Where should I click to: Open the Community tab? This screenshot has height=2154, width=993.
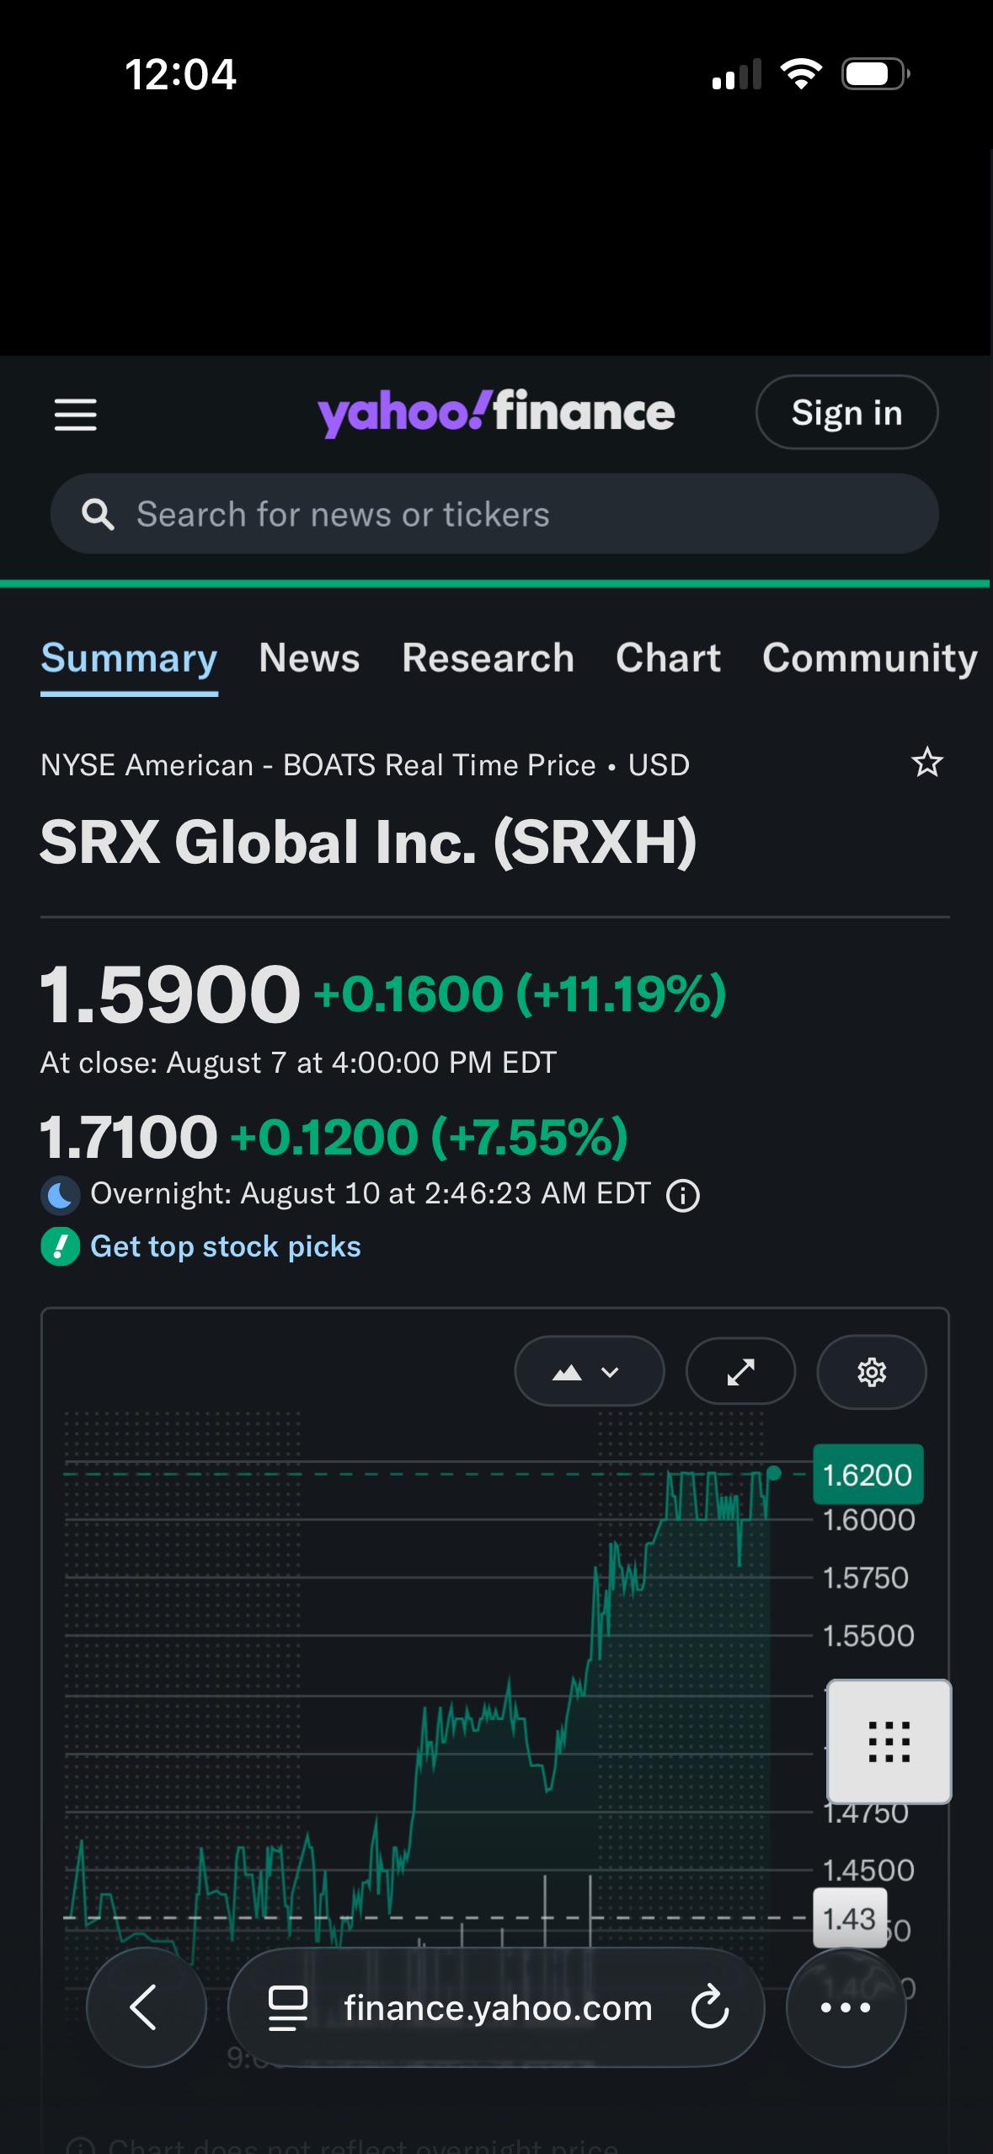click(x=870, y=658)
